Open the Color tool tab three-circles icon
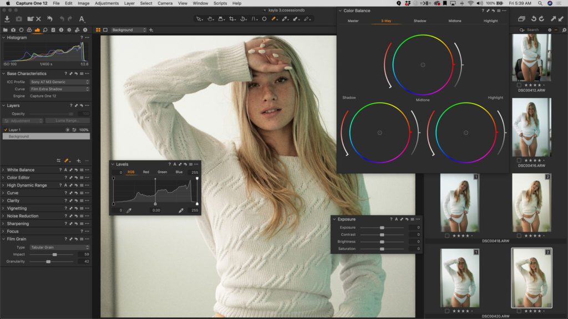The height and width of the screenshot is (319, 568). pyautogui.click(x=29, y=30)
